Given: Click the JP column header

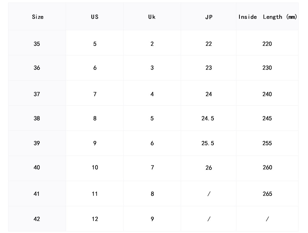Looking at the screenshot, I should (x=209, y=17).
